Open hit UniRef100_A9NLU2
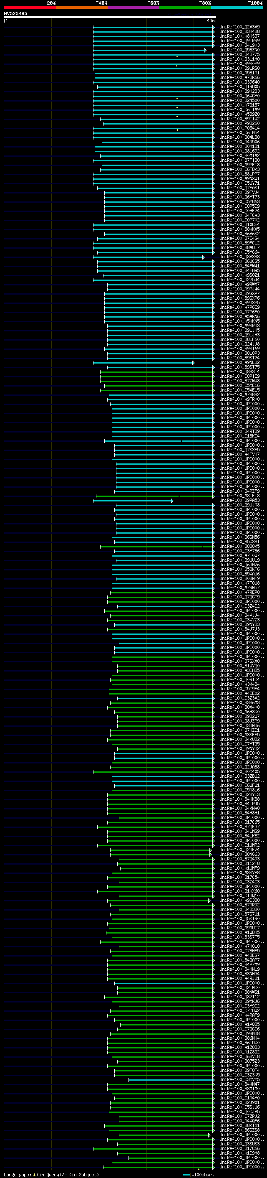The image size is (267, 1178). 239,363
